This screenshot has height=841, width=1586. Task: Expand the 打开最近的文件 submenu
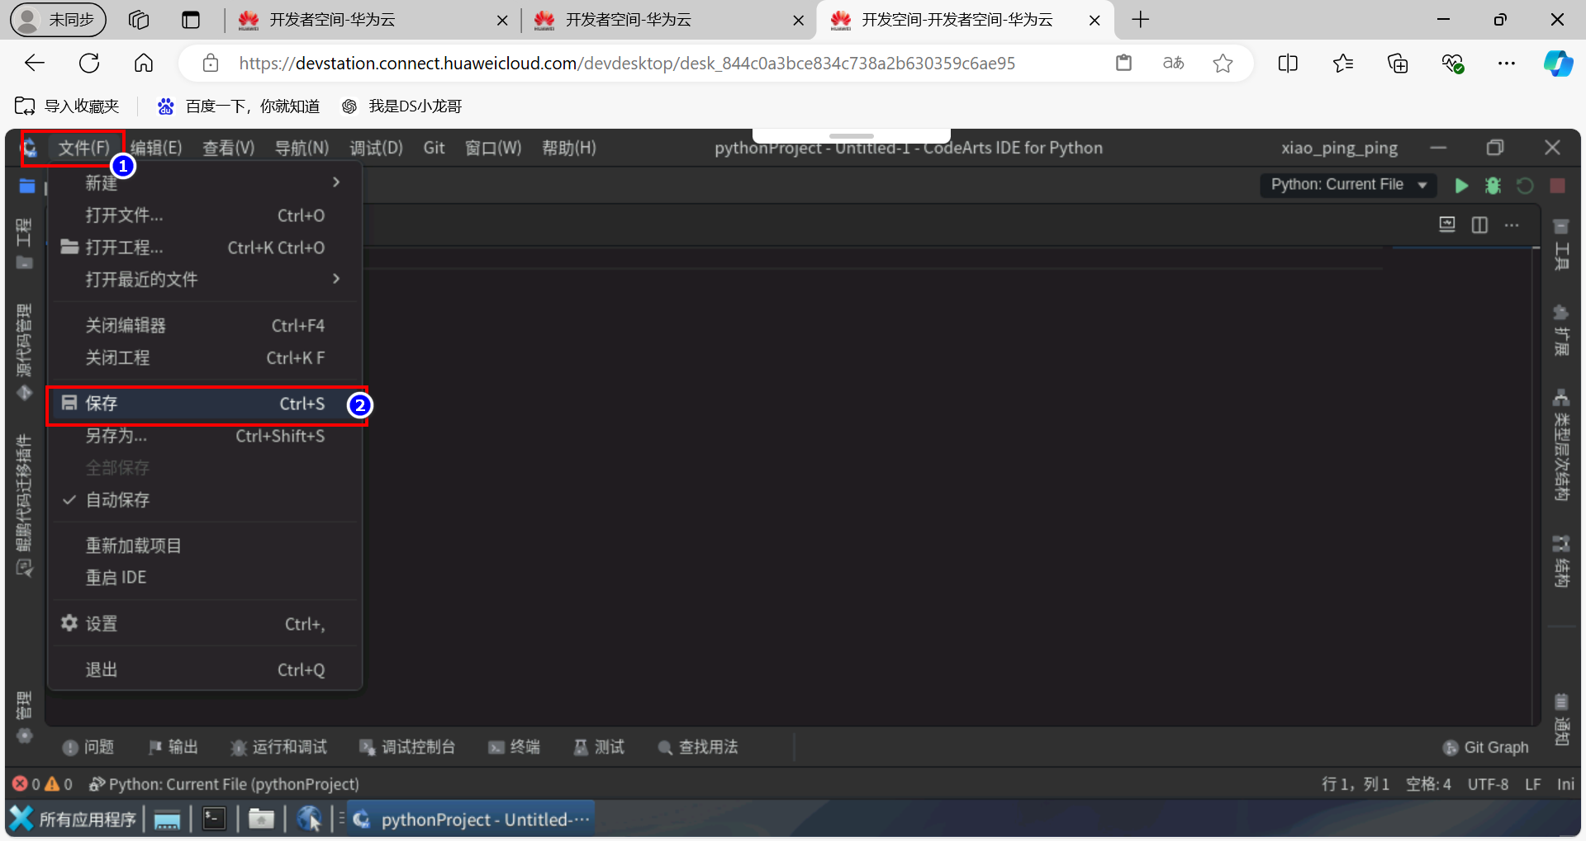pyautogui.click(x=140, y=279)
